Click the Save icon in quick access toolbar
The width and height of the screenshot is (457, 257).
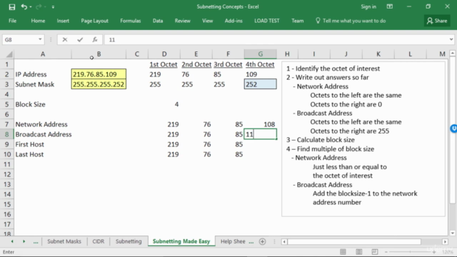11,6
